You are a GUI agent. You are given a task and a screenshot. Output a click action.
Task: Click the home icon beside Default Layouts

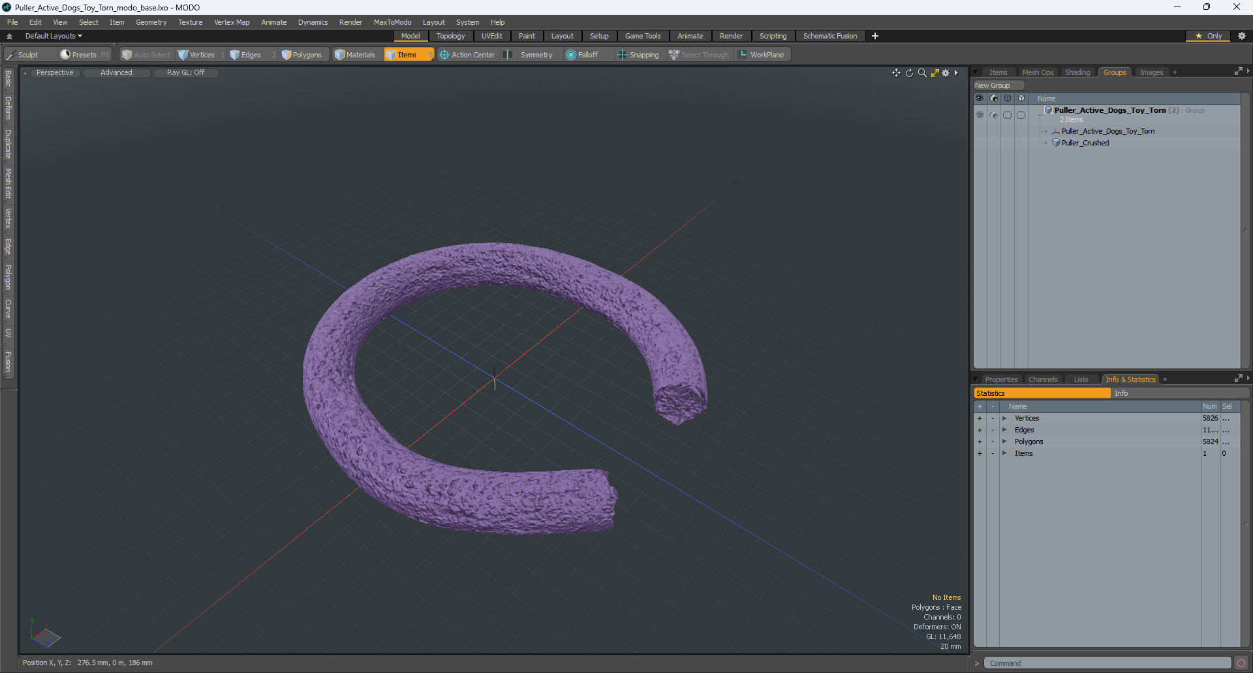[9, 36]
